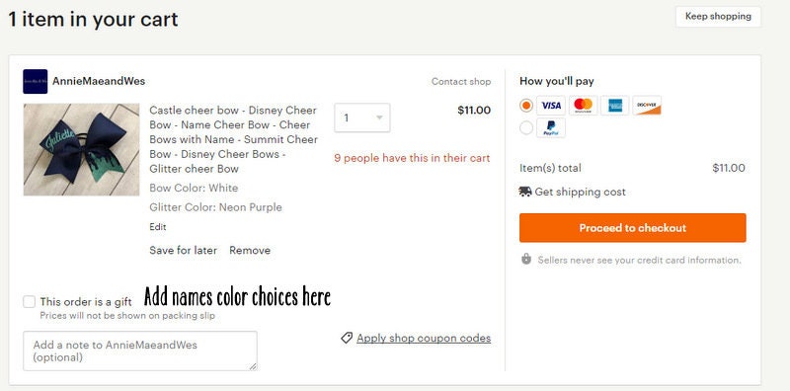The width and height of the screenshot is (790, 391).
Task: Remove the cheer bow from cart
Action: pyautogui.click(x=250, y=251)
